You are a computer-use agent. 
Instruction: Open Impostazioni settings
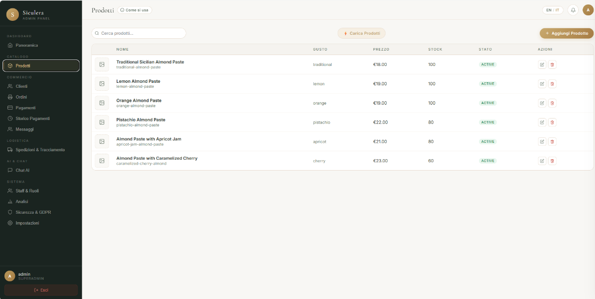point(41,223)
